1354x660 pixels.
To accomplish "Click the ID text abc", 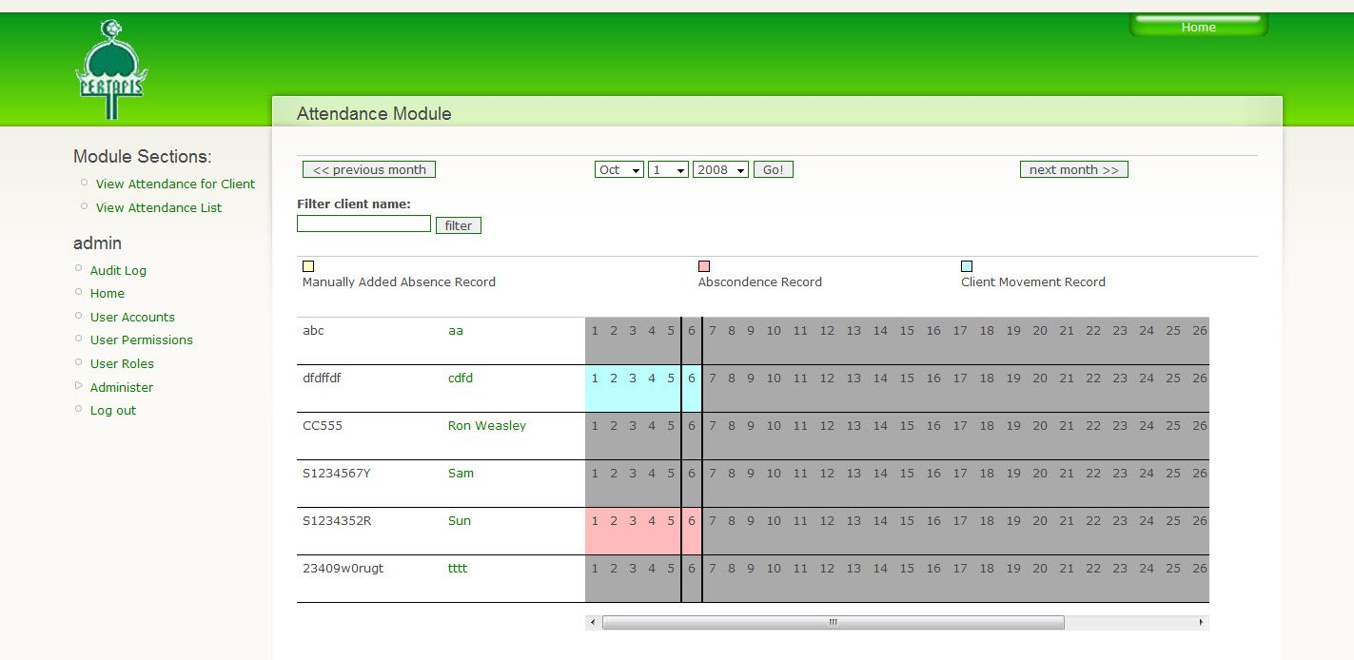I will coord(313,330).
